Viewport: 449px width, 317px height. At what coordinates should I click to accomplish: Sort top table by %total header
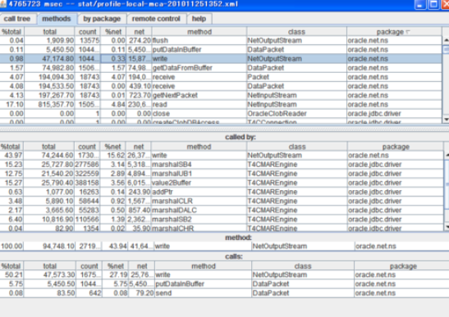tap(11, 32)
